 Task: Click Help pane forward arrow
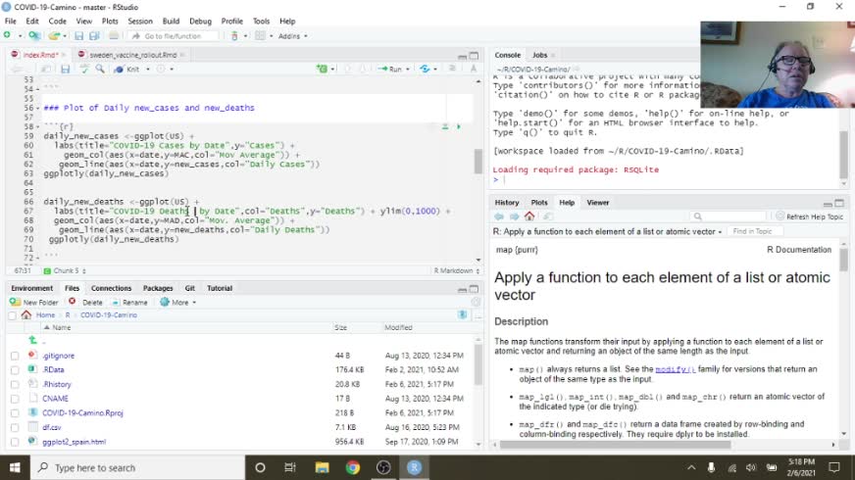click(x=514, y=216)
